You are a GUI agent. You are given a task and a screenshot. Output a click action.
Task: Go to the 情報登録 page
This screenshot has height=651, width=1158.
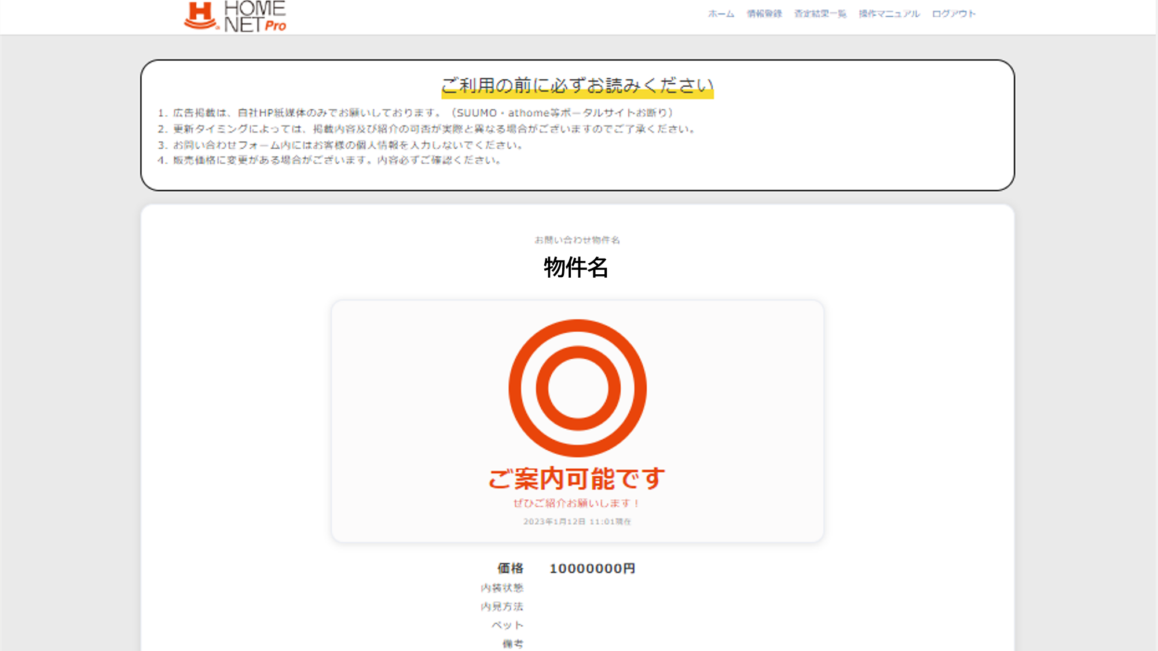(764, 14)
